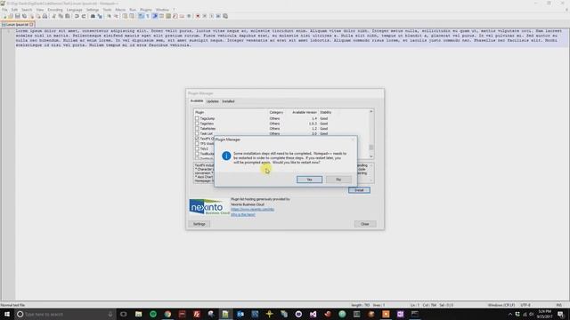Click the Close button in Plugin Manager
The height and width of the screenshot is (320, 570).
(365, 224)
